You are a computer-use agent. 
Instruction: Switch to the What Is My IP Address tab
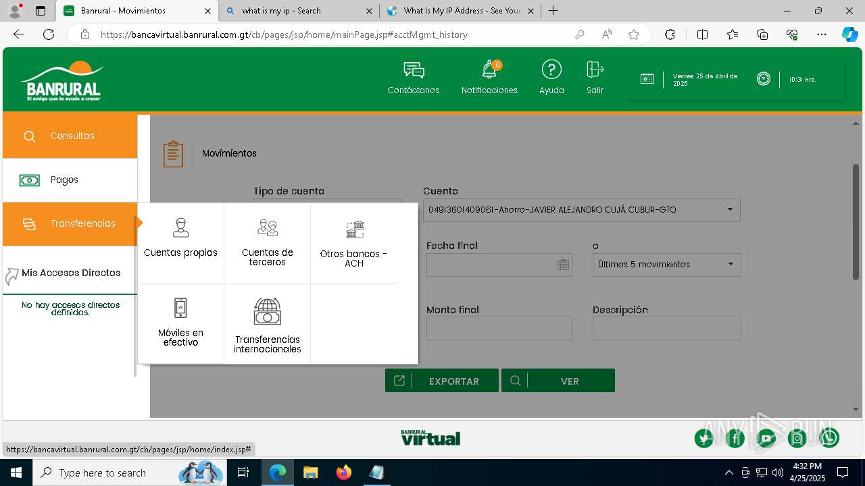pyautogui.click(x=461, y=11)
